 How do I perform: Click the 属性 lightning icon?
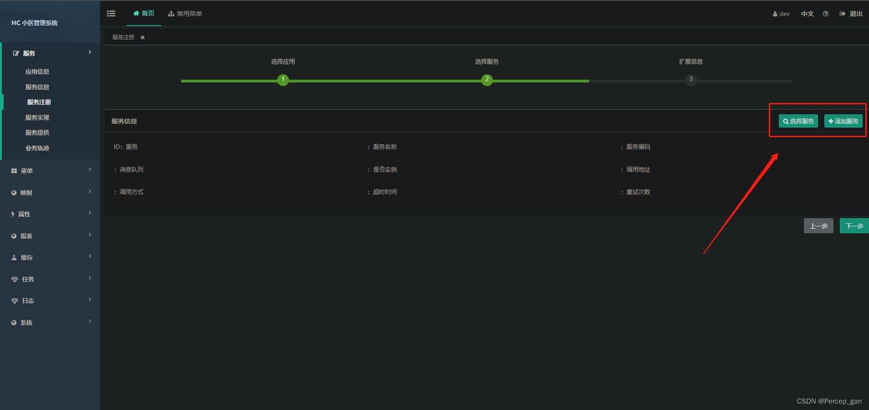tap(13, 214)
